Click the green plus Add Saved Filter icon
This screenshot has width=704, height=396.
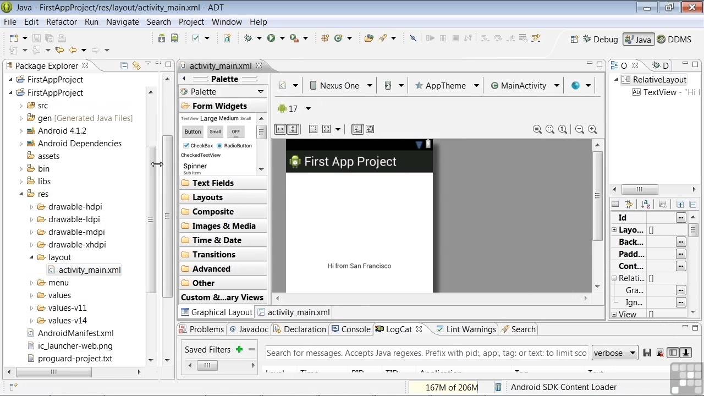239,349
